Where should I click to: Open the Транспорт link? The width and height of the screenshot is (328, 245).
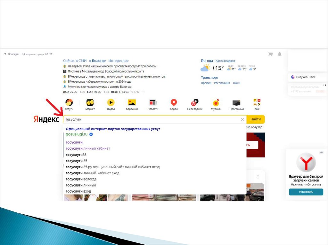[209, 77]
